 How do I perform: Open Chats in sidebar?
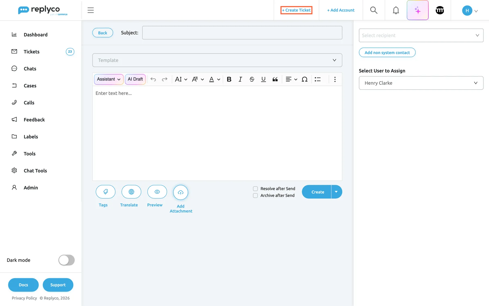30,69
